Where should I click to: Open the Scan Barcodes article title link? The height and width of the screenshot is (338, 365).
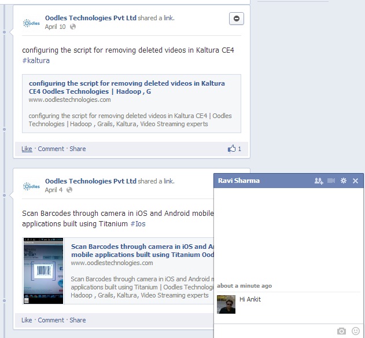click(142, 251)
